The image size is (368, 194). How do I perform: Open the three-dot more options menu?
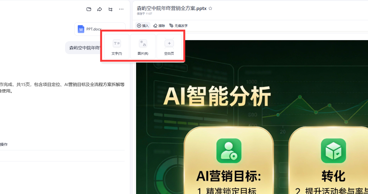121,9
